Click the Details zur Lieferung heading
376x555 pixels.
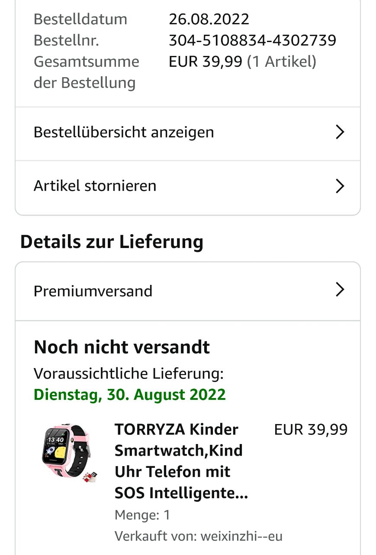112,242
